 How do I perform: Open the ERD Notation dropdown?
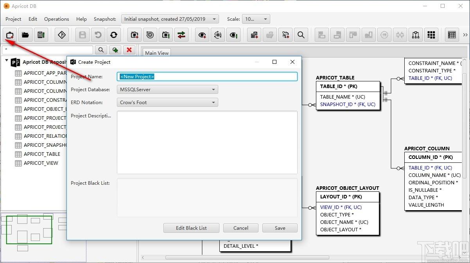click(167, 103)
